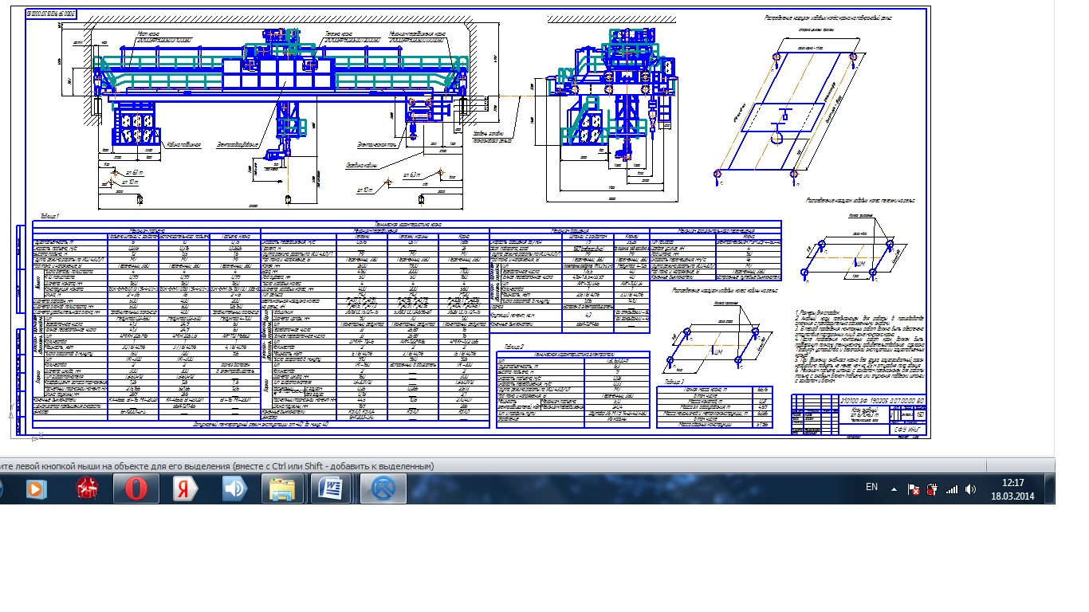This screenshot has width=1089, height=612.
Task: Open the clock showing 12:17
Action: click(1012, 488)
